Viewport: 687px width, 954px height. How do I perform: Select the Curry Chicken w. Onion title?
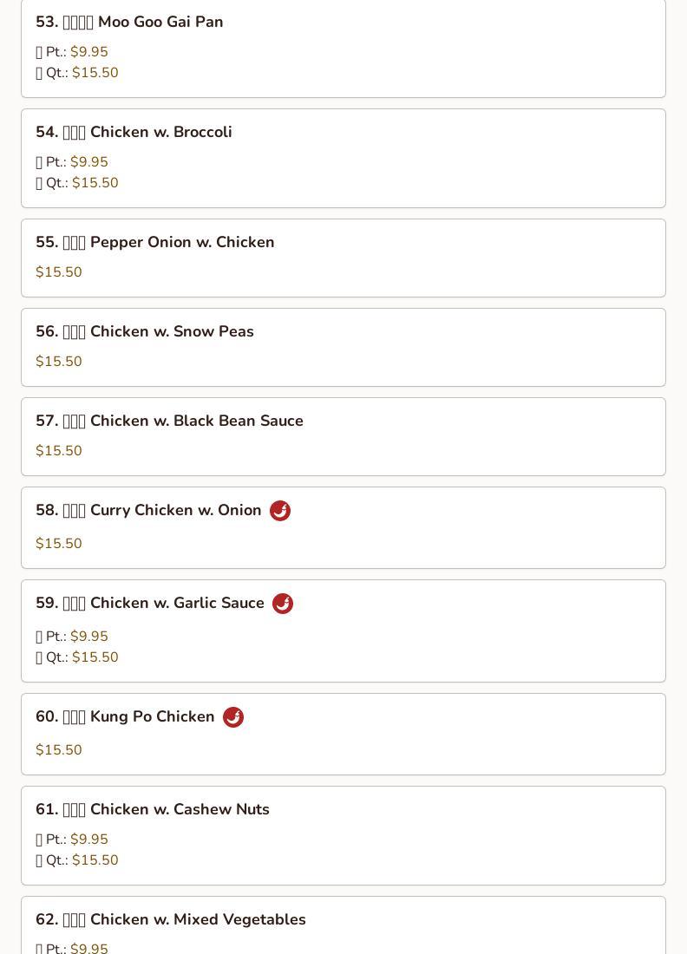coord(148,510)
